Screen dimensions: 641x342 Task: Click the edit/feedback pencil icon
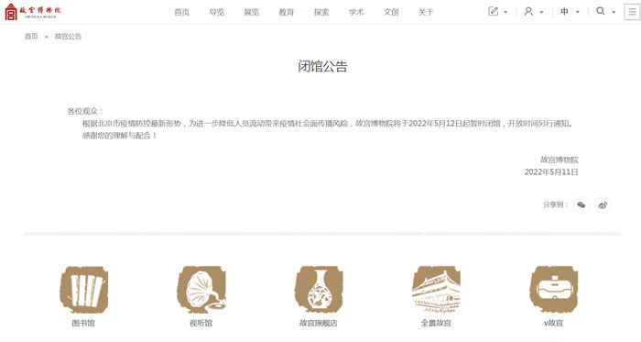494,11
